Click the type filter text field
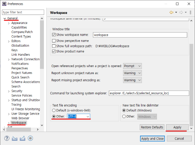Image resolution: width=195 pixels, height=145 pixels. pos(23,12)
